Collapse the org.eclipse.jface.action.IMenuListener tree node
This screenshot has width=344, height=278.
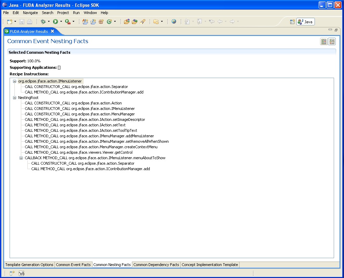[x=15, y=81]
